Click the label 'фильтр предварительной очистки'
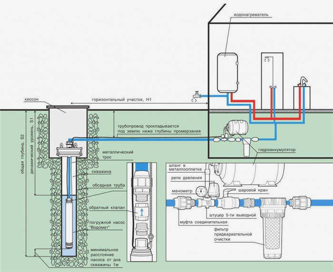 (233, 234)
